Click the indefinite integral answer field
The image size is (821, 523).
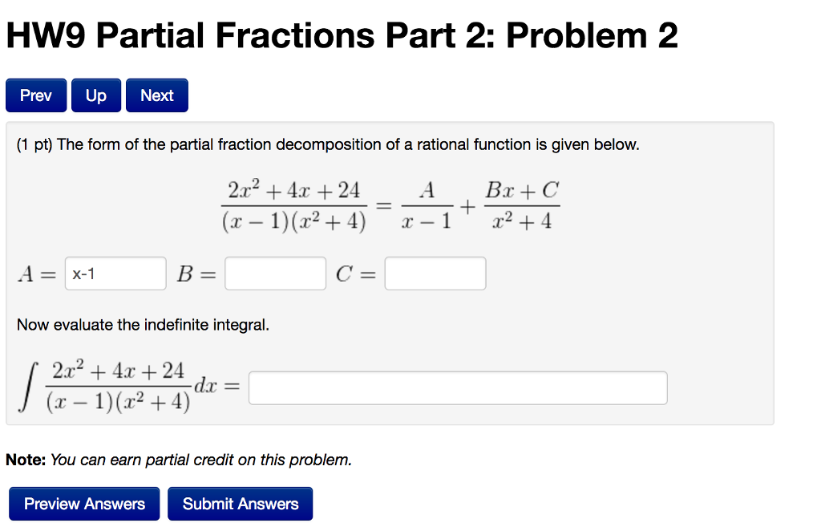[459, 387]
